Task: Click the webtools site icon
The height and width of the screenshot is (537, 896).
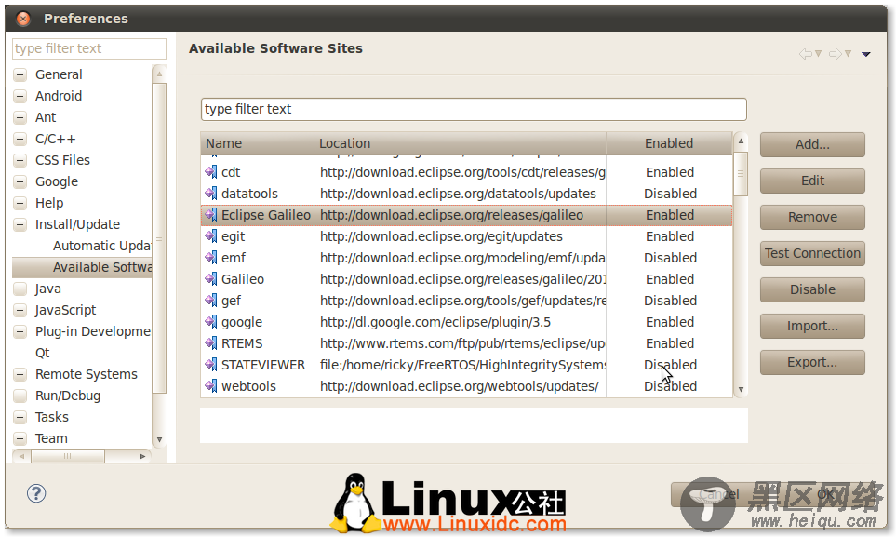Action: click(x=211, y=386)
